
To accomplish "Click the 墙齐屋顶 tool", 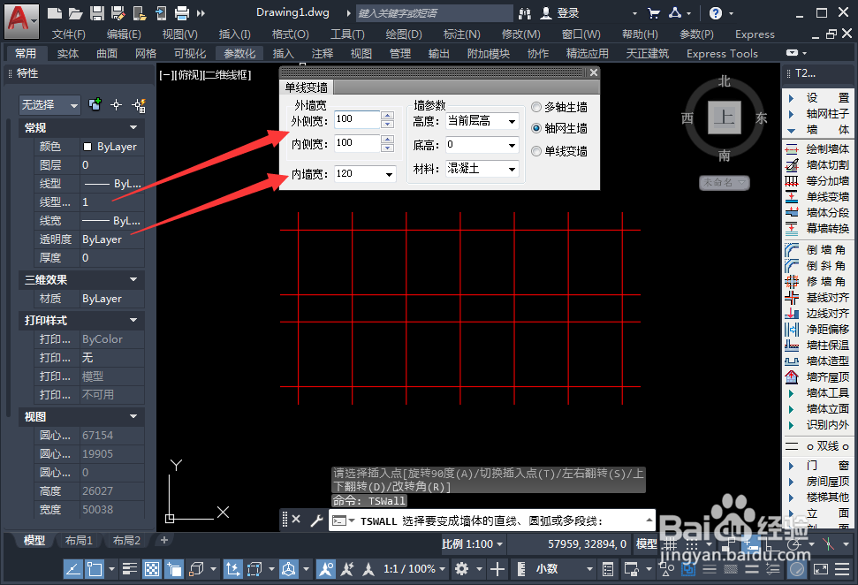I will [826, 376].
